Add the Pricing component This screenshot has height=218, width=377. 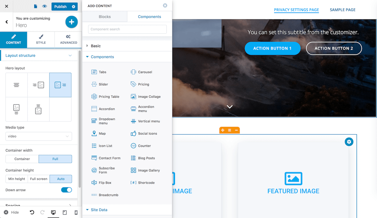tap(140, 84)
